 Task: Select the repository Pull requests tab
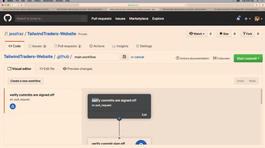pyautogui.click(x=68, y=46)
